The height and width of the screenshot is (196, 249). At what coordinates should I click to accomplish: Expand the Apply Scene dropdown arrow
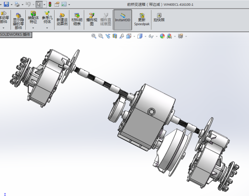[x=175, y=36]
